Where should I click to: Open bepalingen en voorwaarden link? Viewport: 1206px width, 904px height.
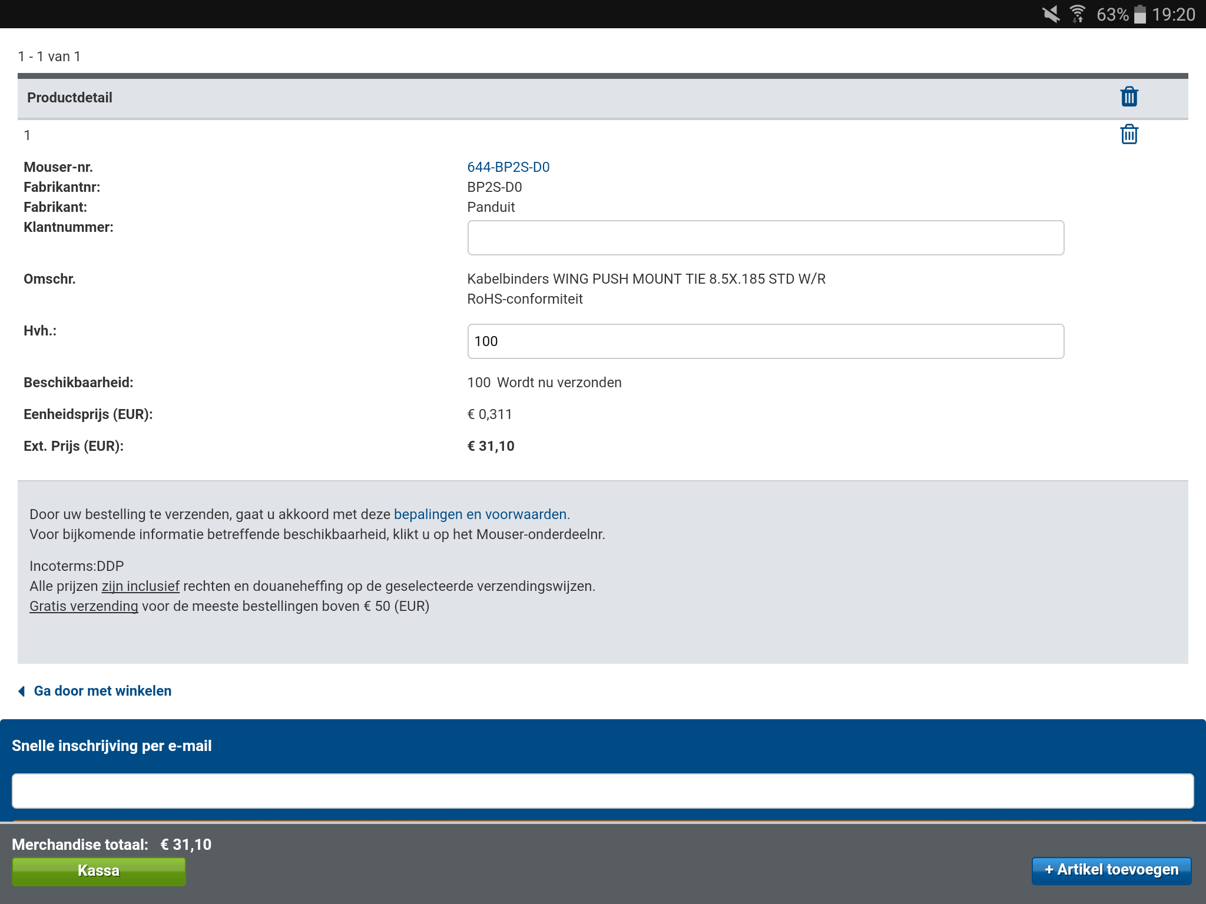point(482,514)
